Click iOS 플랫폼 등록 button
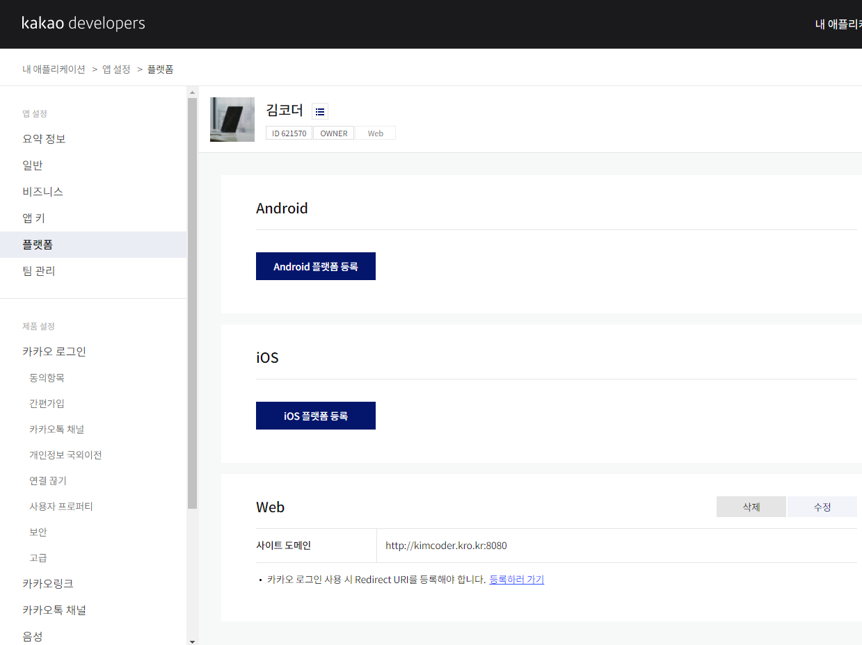Image resolution: width=862 pixels, height=645 pixels. 316,416
